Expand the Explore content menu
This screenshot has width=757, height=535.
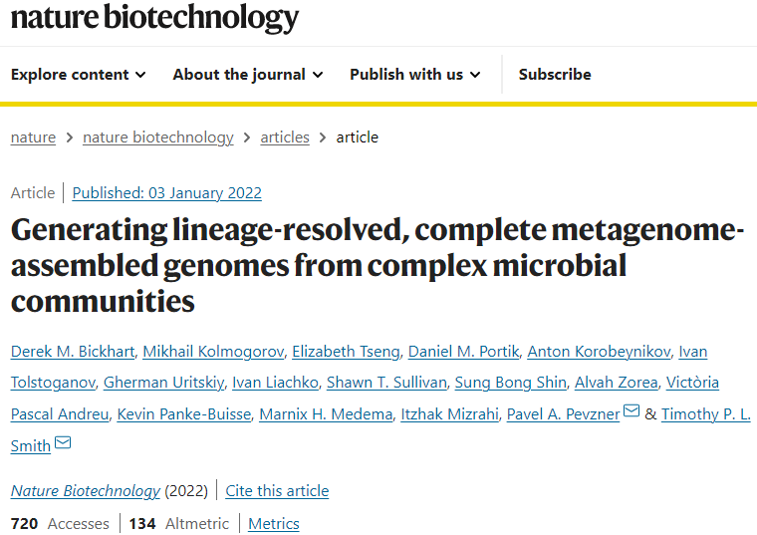coord(79,75)
